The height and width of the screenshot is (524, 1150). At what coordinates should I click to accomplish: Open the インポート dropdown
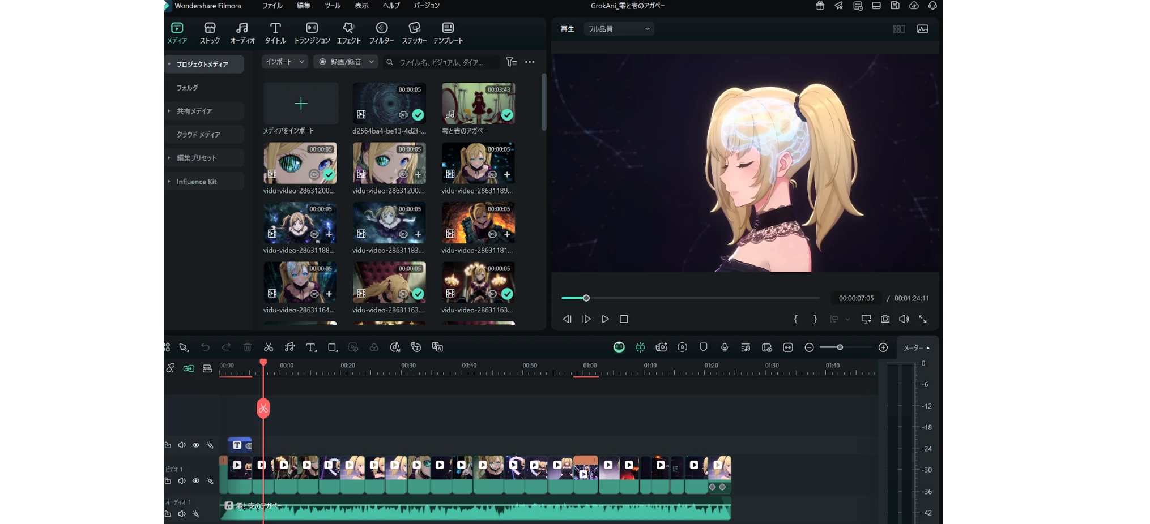pos(285,62)
